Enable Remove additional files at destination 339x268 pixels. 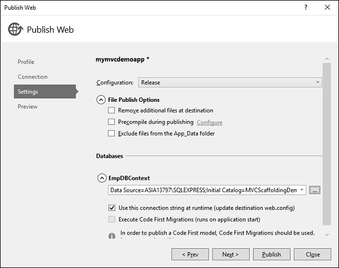tap(111, 110)
